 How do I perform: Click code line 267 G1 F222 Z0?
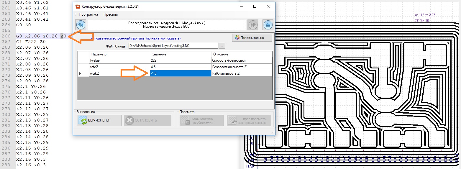click(31, 42)
